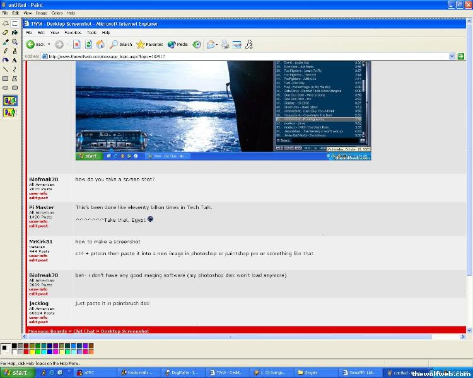
Task: Open Paint's Image menu
Action: [x=41, y=13]
